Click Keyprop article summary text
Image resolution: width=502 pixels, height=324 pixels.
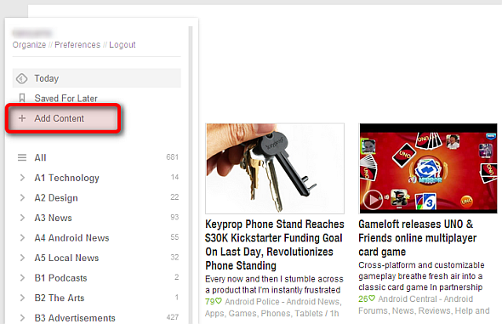click(274, 284)
